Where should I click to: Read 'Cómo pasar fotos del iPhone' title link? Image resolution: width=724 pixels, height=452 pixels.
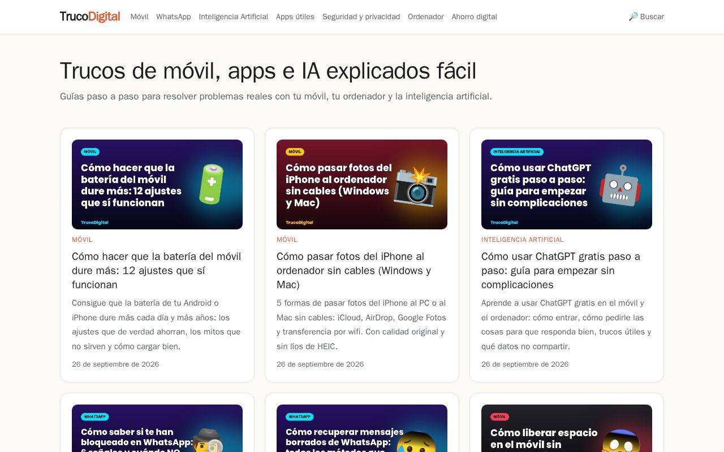354,271
